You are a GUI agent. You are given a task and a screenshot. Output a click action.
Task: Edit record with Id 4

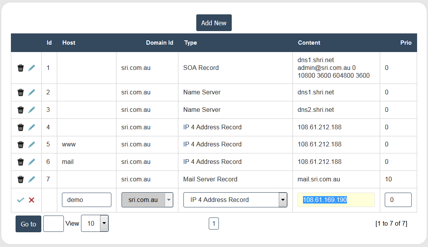point(32,127)
